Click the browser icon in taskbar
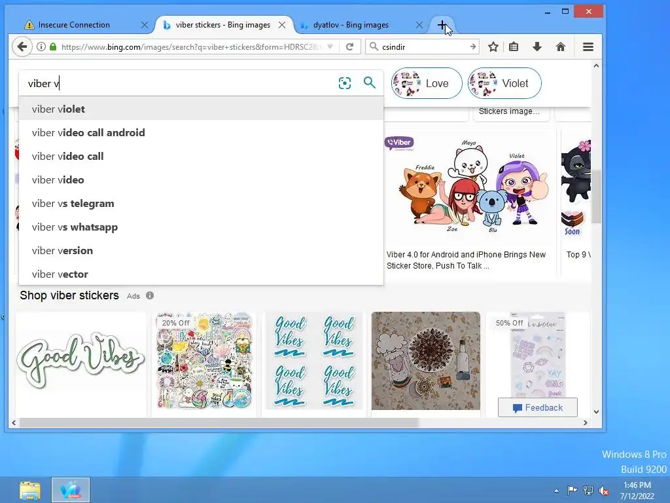The height and width of the screenshot is (503, 670). (71, 490)
